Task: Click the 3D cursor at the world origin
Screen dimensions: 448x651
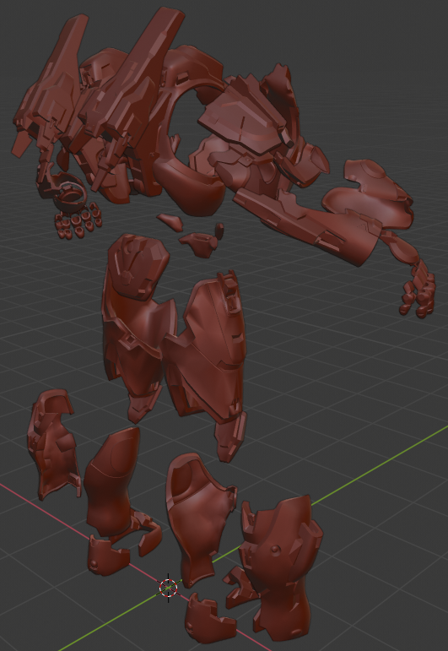Action: (169, 587)
